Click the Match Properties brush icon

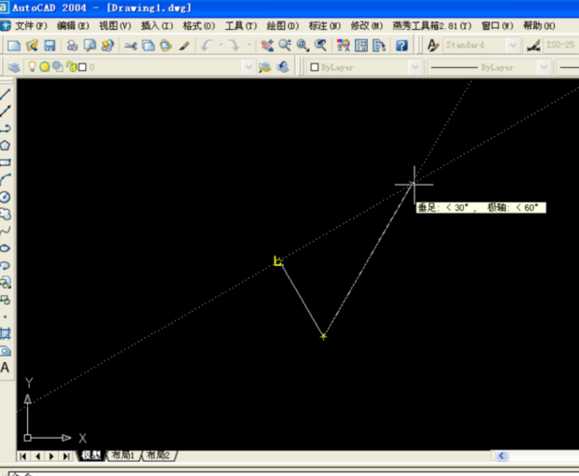pyautogui.click(x=184, y=46)
